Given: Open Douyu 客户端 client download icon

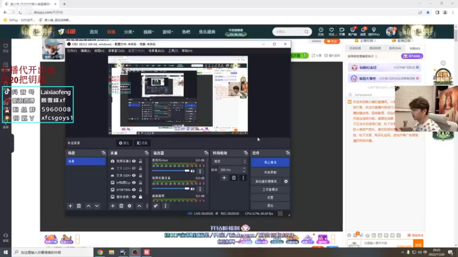Looking at the screenshot, I should pos(352,31).
